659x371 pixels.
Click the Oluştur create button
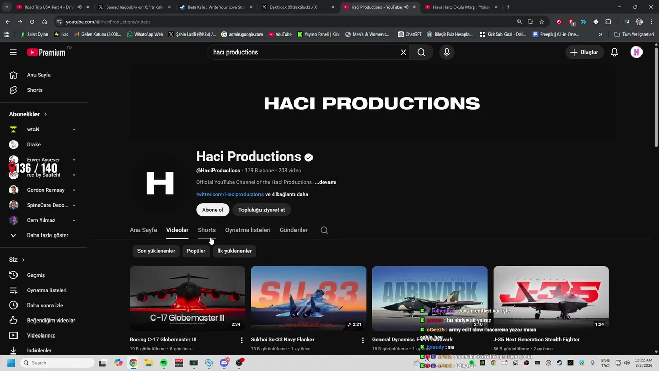pyautogui.click(x=584, y=52)
